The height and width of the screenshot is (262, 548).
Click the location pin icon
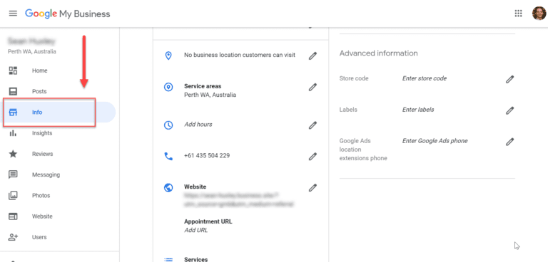pos(168,56)
